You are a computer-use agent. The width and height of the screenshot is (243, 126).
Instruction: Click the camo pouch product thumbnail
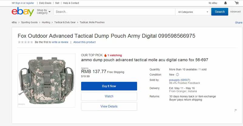pos(46,80)
